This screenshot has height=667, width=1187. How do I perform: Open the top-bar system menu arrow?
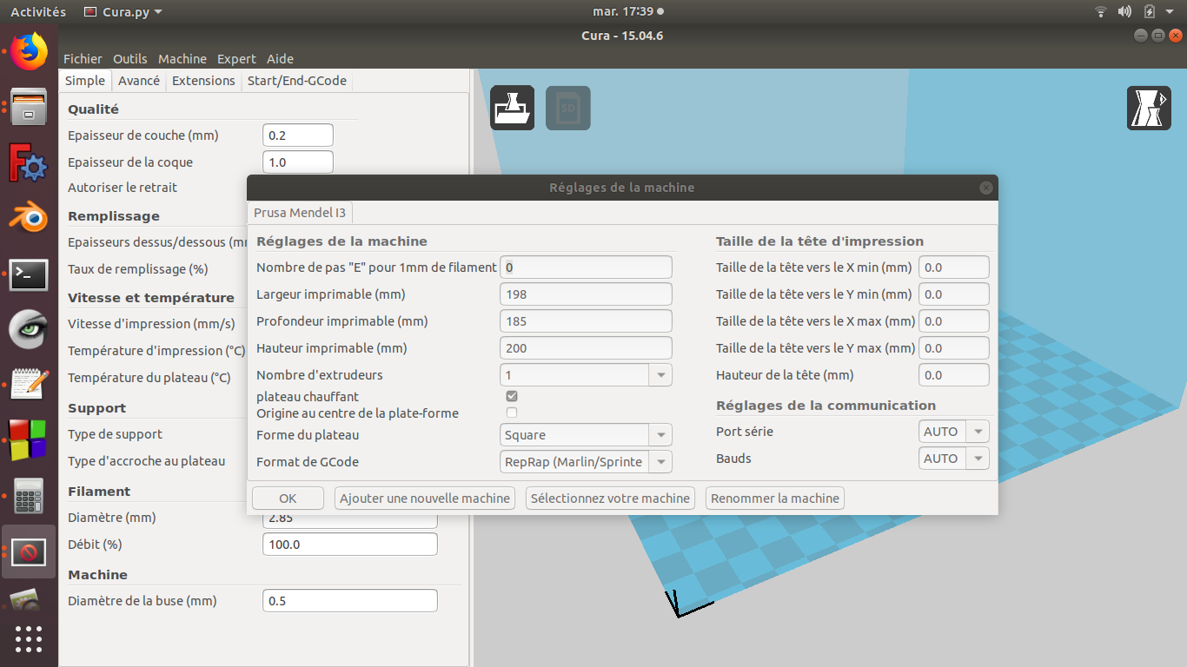coord(1170,12)
